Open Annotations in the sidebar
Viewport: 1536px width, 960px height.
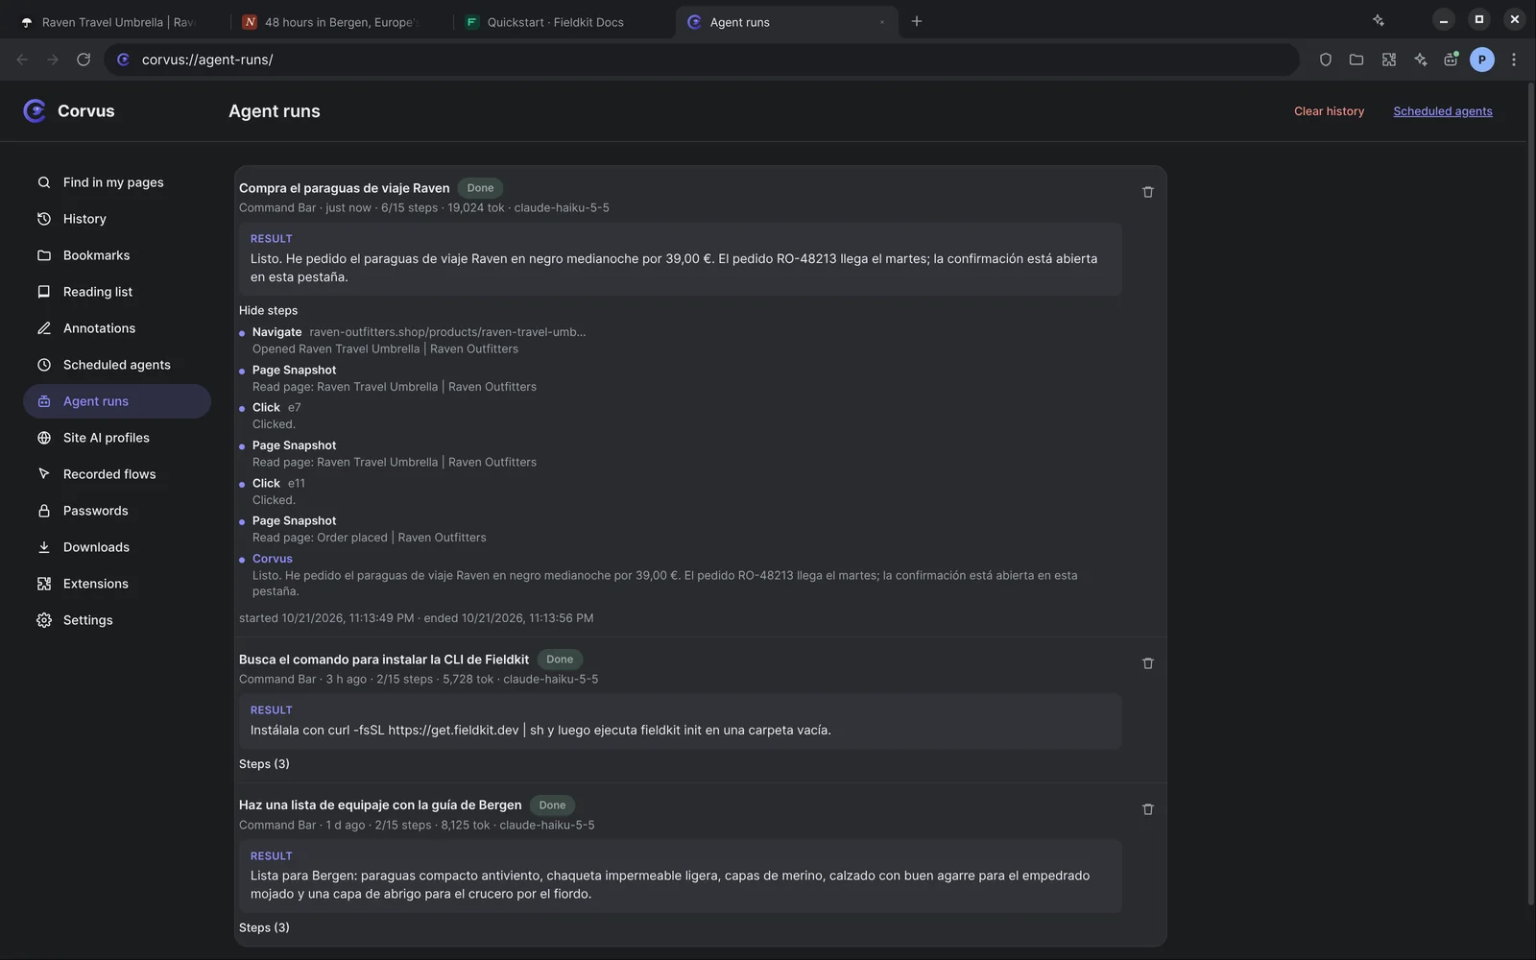pos(117,328)
